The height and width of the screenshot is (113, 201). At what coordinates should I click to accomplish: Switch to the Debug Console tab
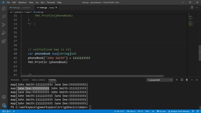tap(38, 80)
